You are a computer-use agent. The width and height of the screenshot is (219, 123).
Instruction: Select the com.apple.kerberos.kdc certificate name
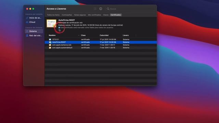(62, 45)
